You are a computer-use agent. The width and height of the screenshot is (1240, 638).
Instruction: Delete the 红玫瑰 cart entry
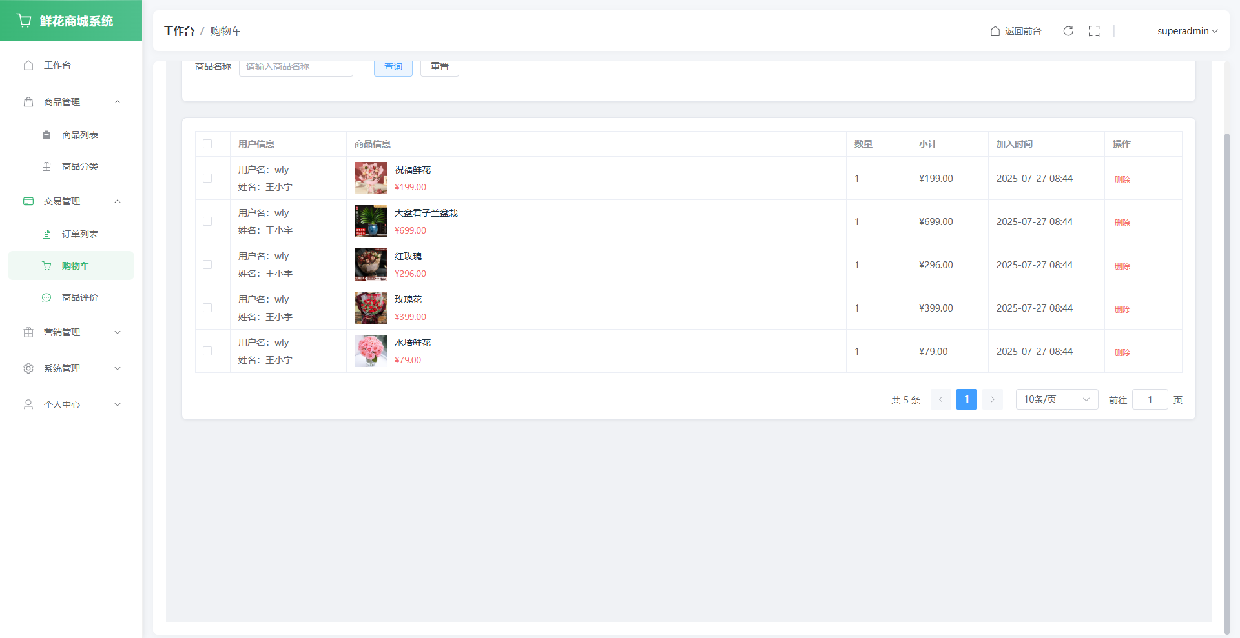[1122, 266]
